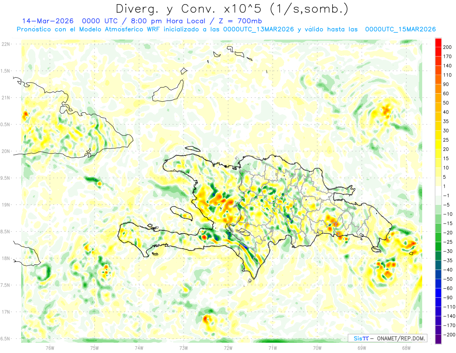Click the "-140" colorbar label

pyautogui.click(x=449, y=316)
